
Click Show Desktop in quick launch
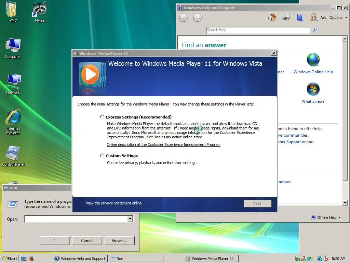point(24,259)
